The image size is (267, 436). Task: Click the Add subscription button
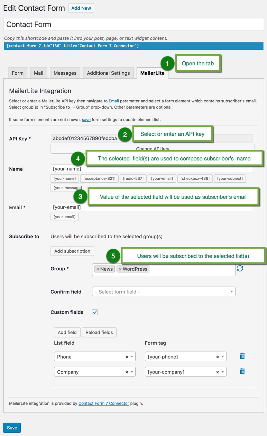point(72,251)
